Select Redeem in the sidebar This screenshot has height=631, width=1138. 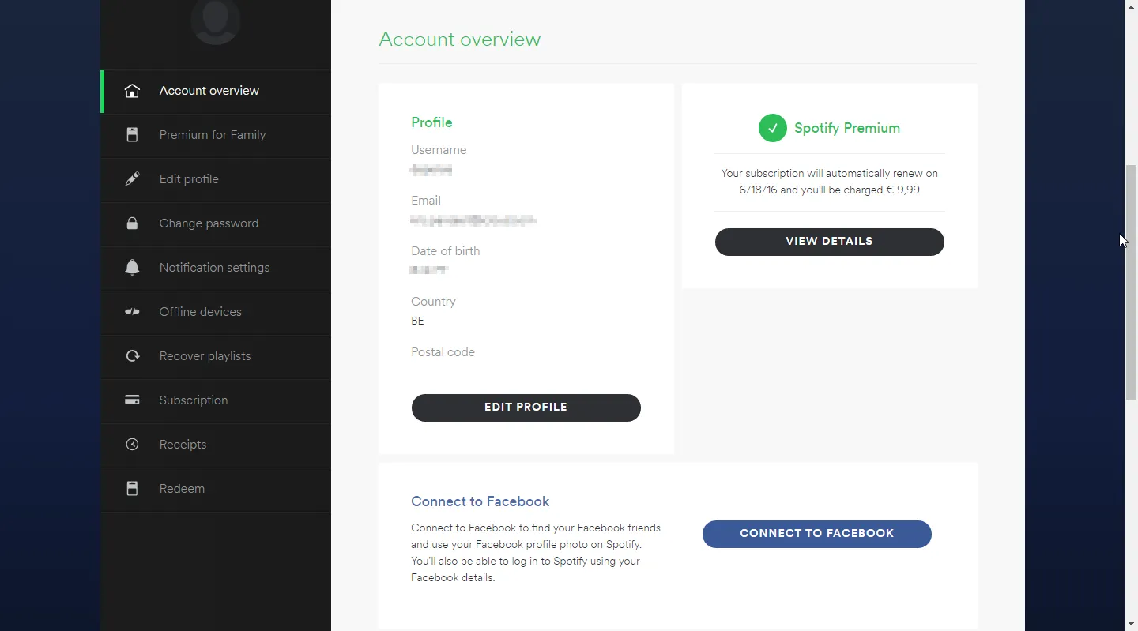(216, 489)
